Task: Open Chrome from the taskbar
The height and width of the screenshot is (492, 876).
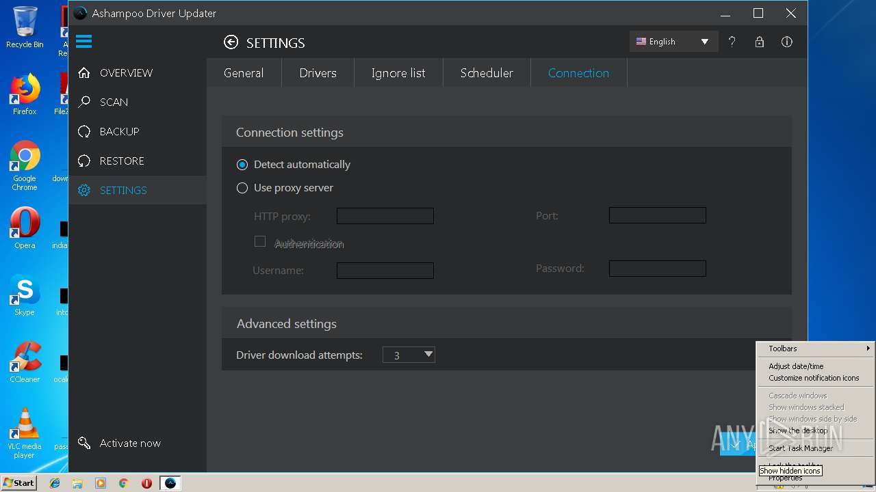Action: 124,483
